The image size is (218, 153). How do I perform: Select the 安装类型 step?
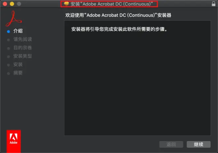pyautogui.click(x=23, y=56)
